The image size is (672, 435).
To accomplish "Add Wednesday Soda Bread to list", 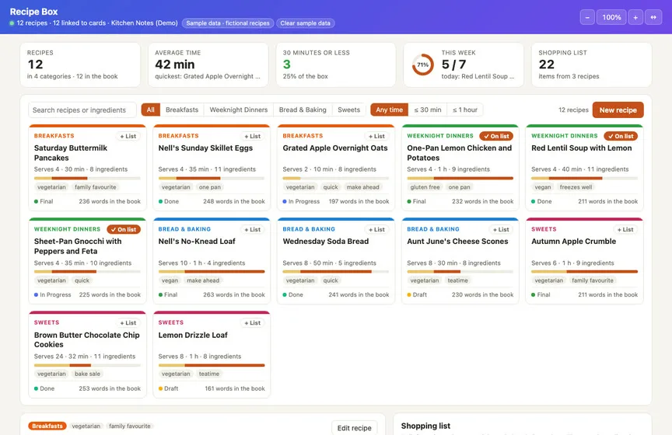I will coord(376,229).
